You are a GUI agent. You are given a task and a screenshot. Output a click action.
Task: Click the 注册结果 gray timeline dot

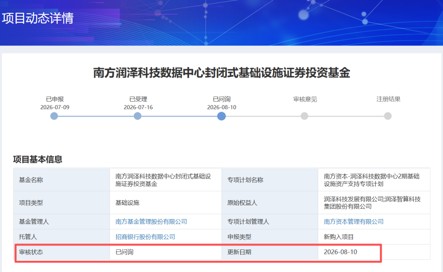click(388, 116)
